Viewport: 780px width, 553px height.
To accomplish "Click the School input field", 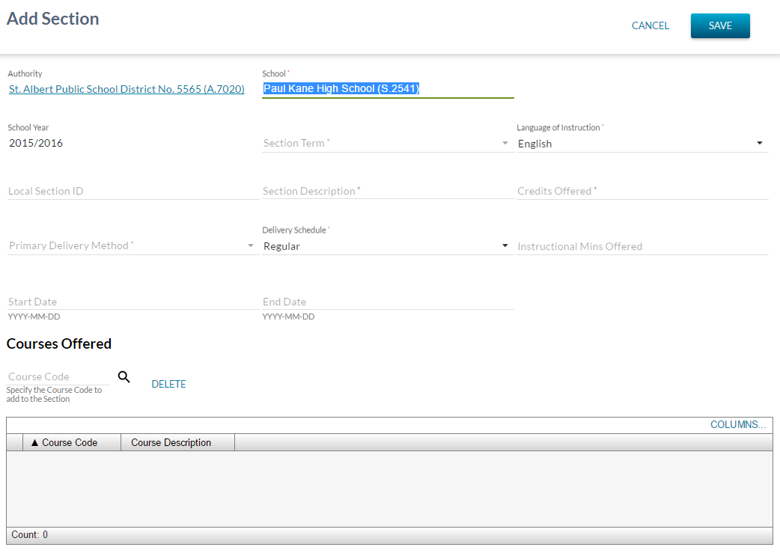I will point(387,89).
